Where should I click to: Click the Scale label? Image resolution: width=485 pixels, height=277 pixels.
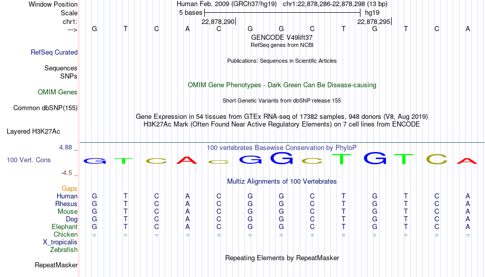69,13
